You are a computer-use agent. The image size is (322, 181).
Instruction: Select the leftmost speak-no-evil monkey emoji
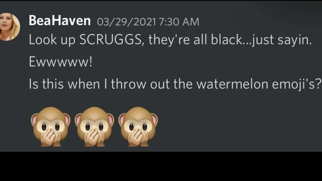[51, 126]
